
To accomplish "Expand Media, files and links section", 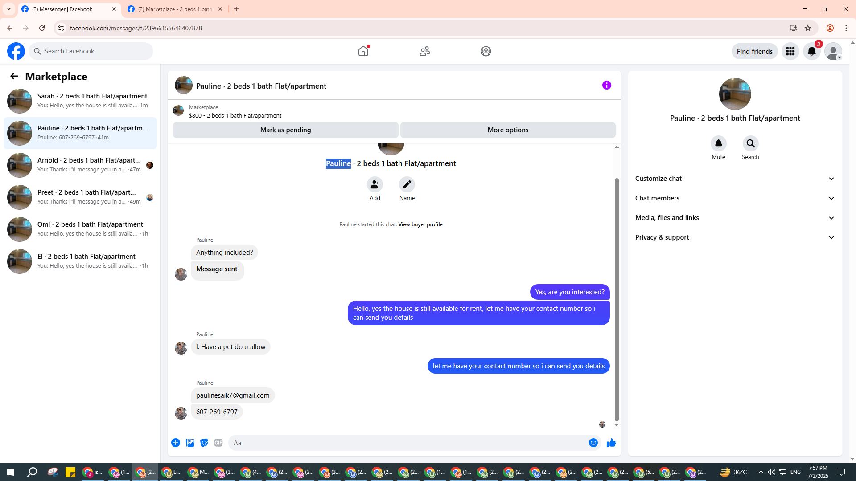I will tap(735, 218).
